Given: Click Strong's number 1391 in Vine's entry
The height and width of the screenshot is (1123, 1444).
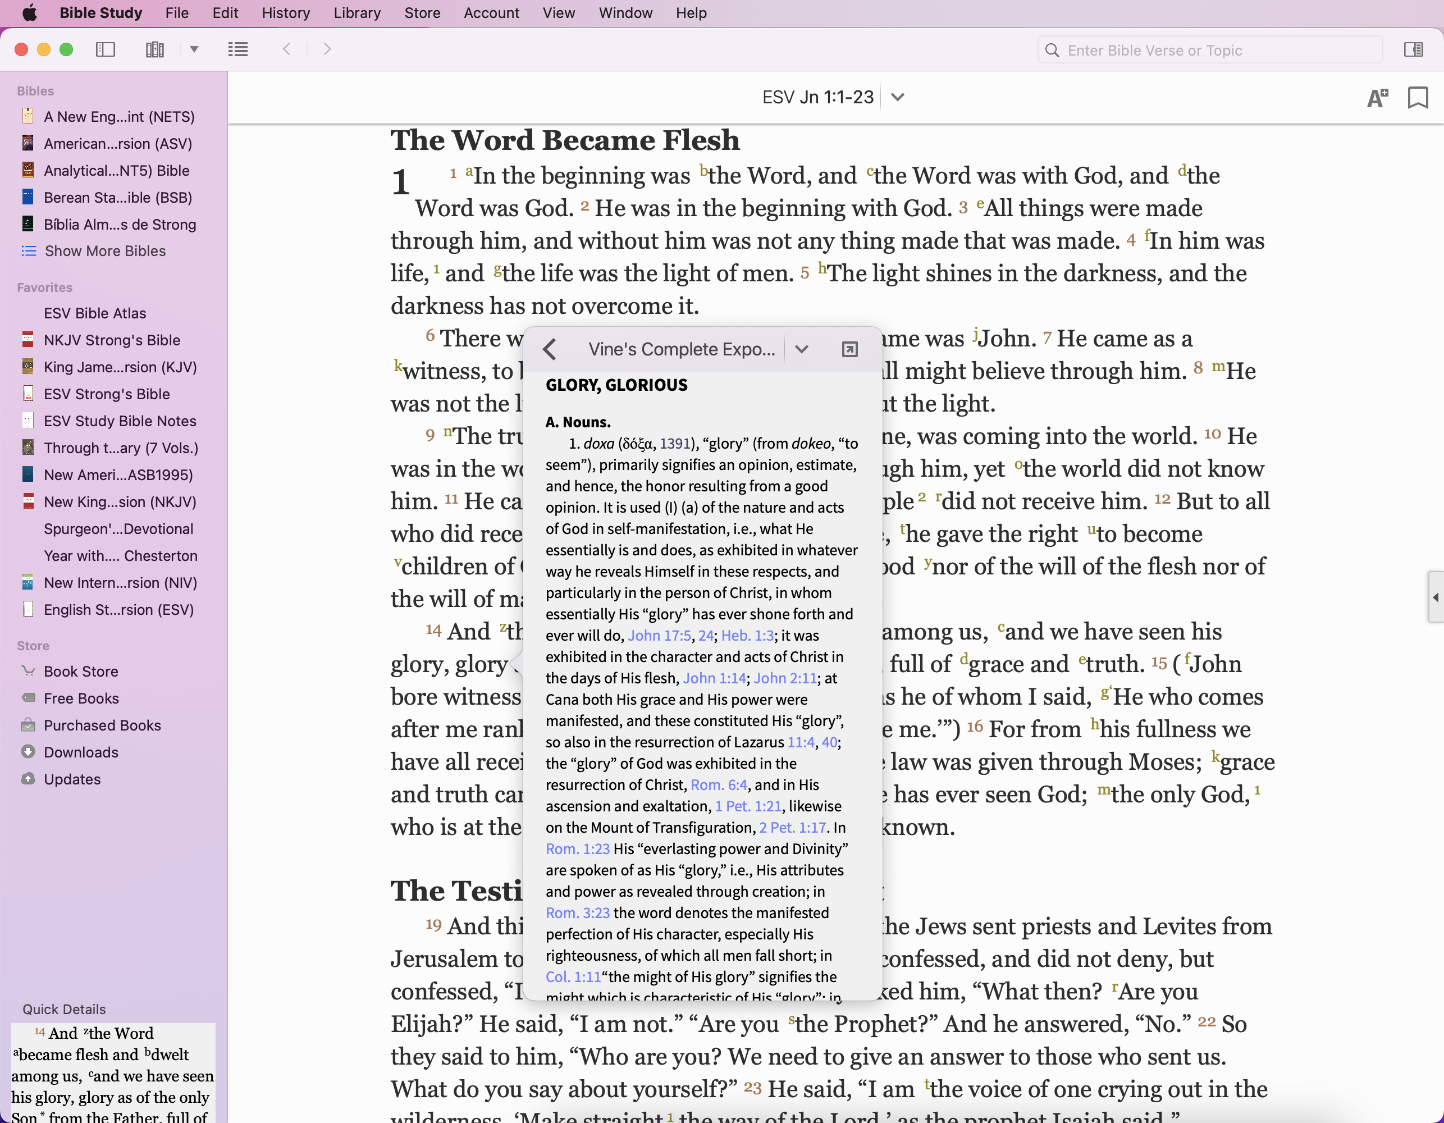Looking at the screenshot, I should (675, 444).
